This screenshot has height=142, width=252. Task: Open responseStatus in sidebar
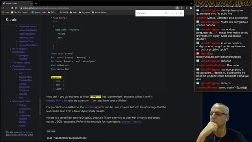(x=27, y=34)
